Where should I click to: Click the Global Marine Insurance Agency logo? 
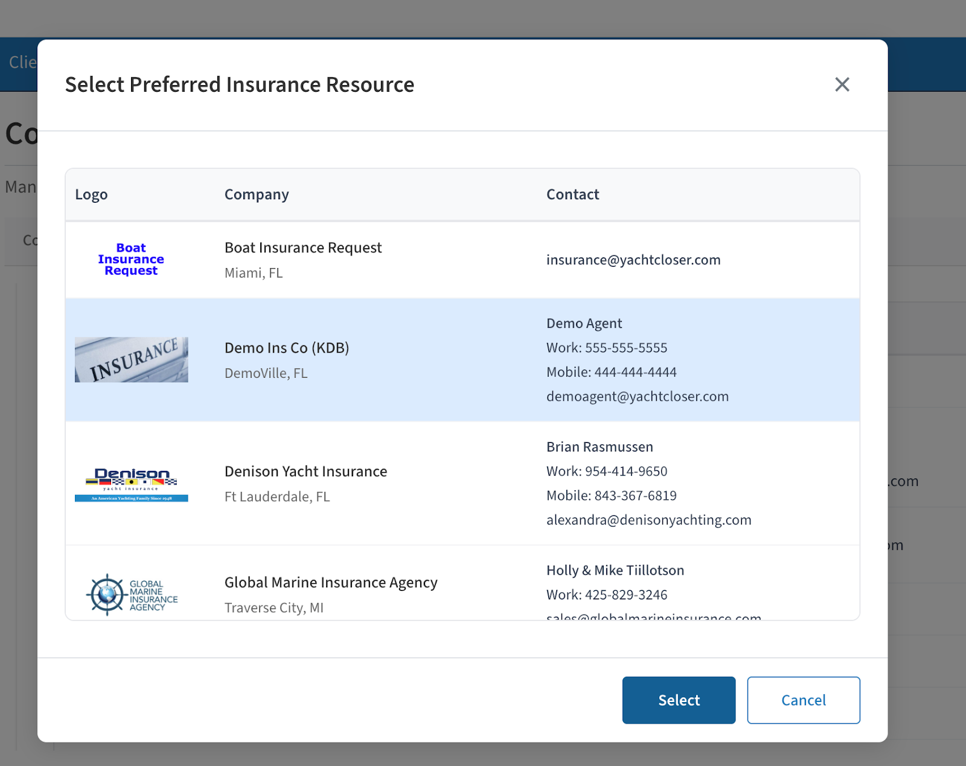(132, 595)
